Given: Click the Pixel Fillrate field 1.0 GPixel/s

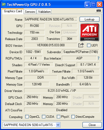Looking at the screenshot, I should (36, 71).
